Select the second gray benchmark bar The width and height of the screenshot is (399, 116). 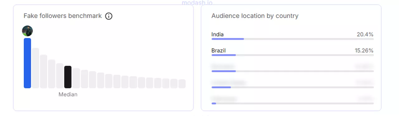(44, 72)
